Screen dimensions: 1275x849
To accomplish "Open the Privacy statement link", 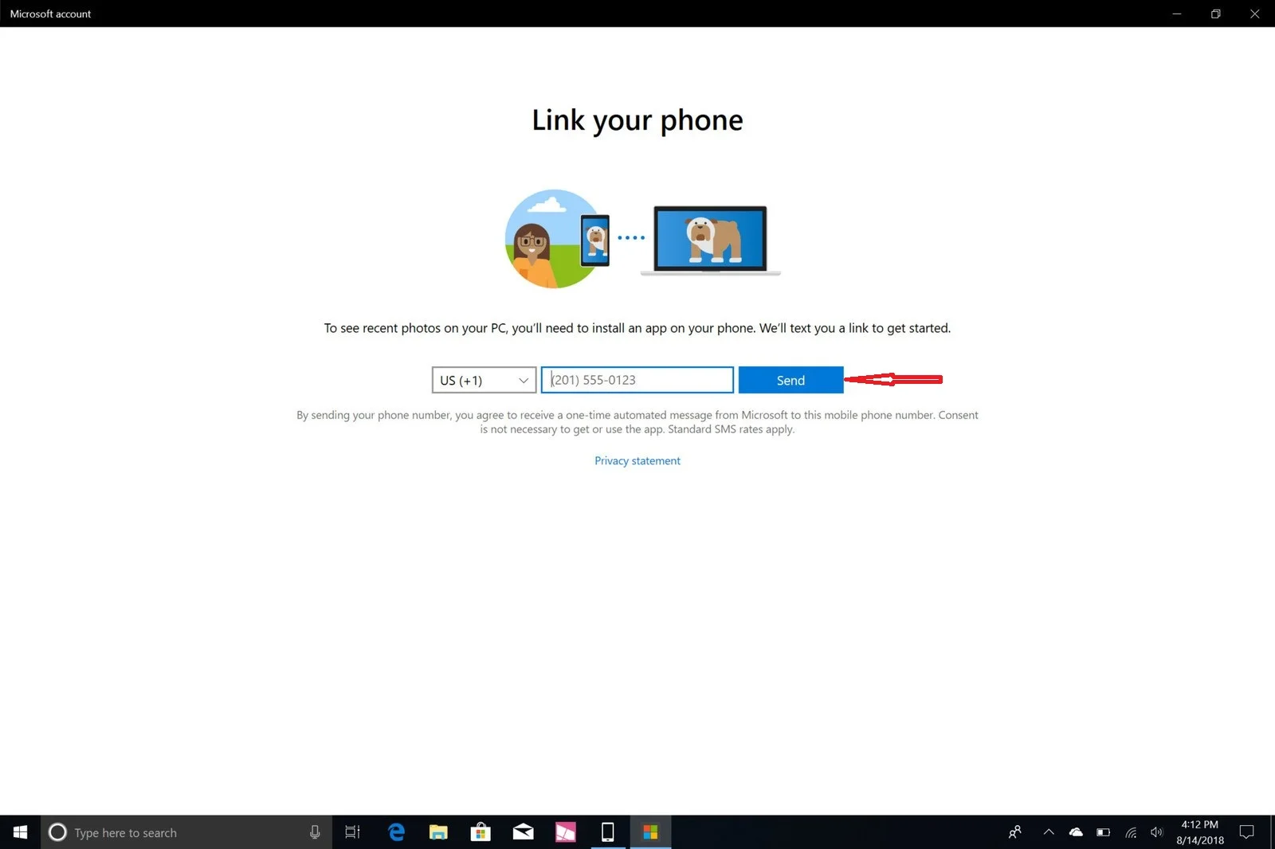I will pyautogui.click(x=637, y=461).
